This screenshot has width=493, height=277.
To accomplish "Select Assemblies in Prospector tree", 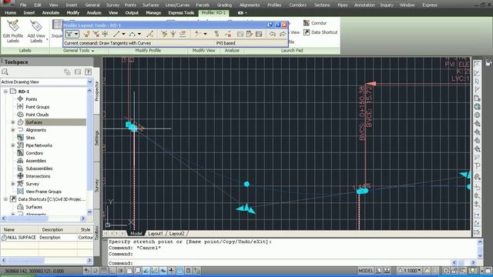I will click(36, 161).
